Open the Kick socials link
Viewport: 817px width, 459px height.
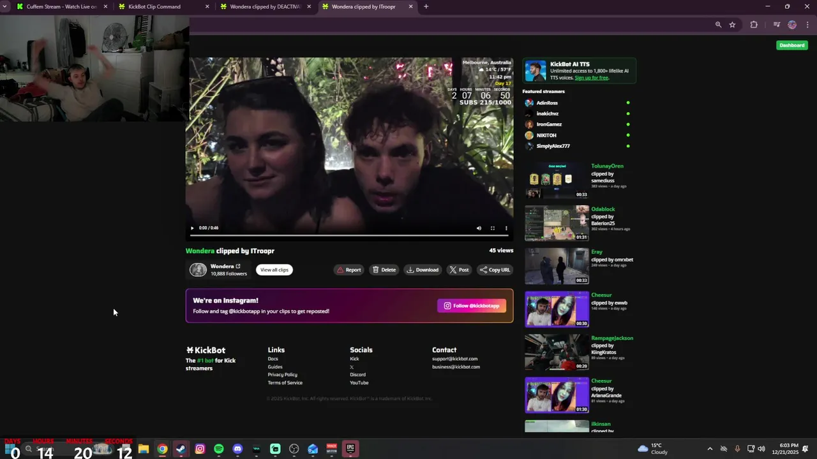click(x=354, y=359)
